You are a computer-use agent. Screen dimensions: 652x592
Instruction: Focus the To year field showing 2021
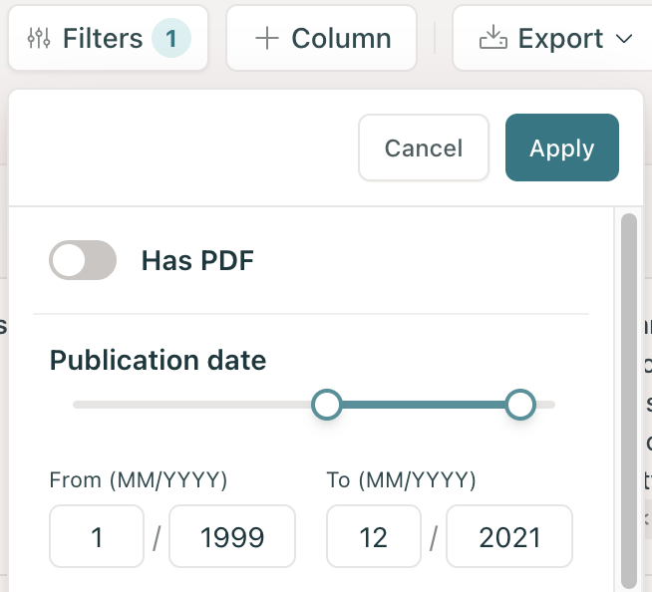click(x=509, y=538)
